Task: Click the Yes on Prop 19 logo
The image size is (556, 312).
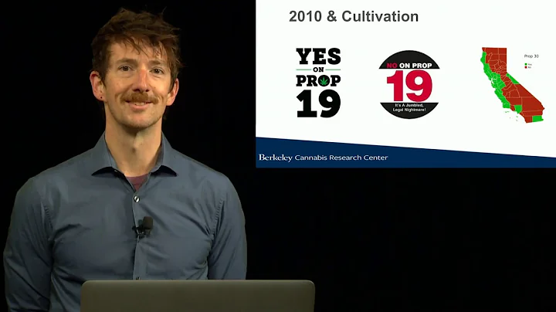Action: coord(318,83)
